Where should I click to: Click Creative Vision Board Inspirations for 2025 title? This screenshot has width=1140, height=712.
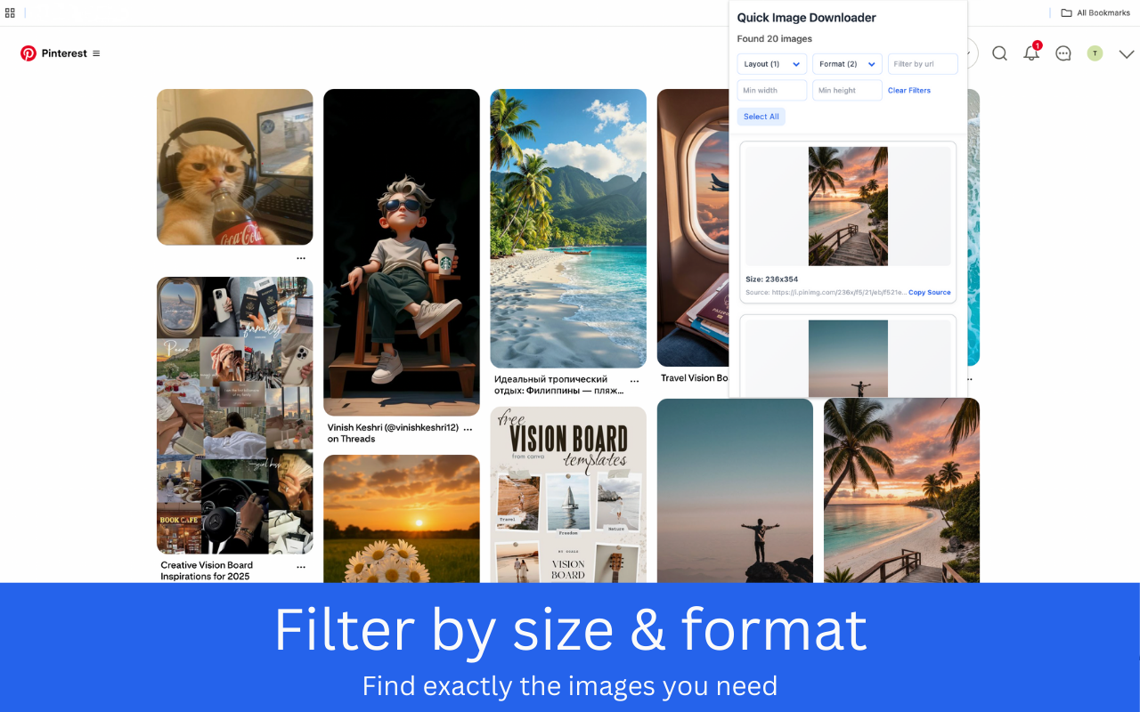tap(207, 570)
